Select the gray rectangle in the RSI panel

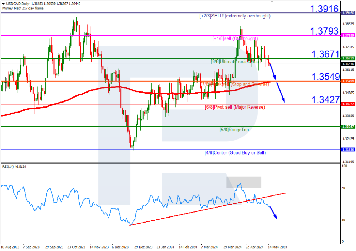pyautogui.click(x=244, y=182)
